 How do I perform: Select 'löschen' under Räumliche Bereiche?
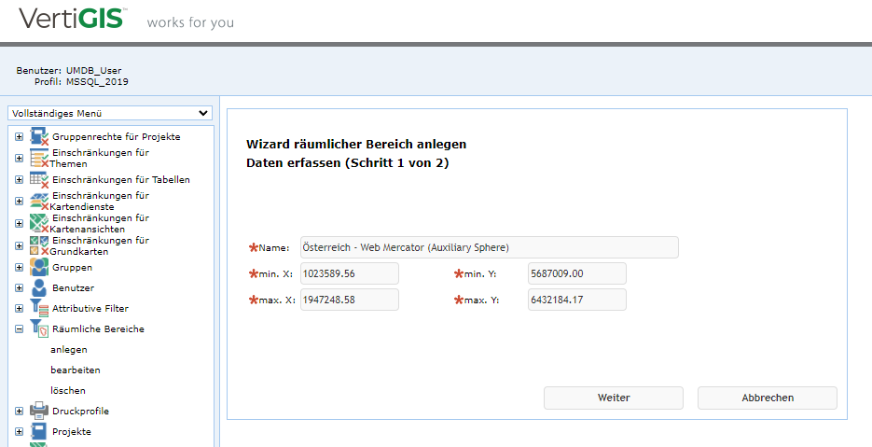tap(68, 390)
